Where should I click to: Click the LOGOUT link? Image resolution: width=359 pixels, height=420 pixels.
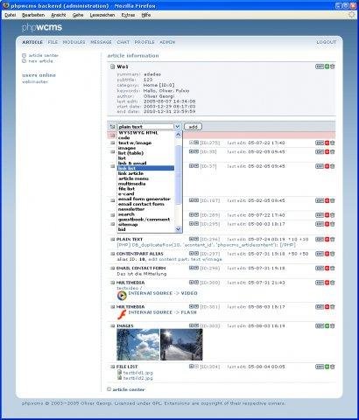(327, 42)
